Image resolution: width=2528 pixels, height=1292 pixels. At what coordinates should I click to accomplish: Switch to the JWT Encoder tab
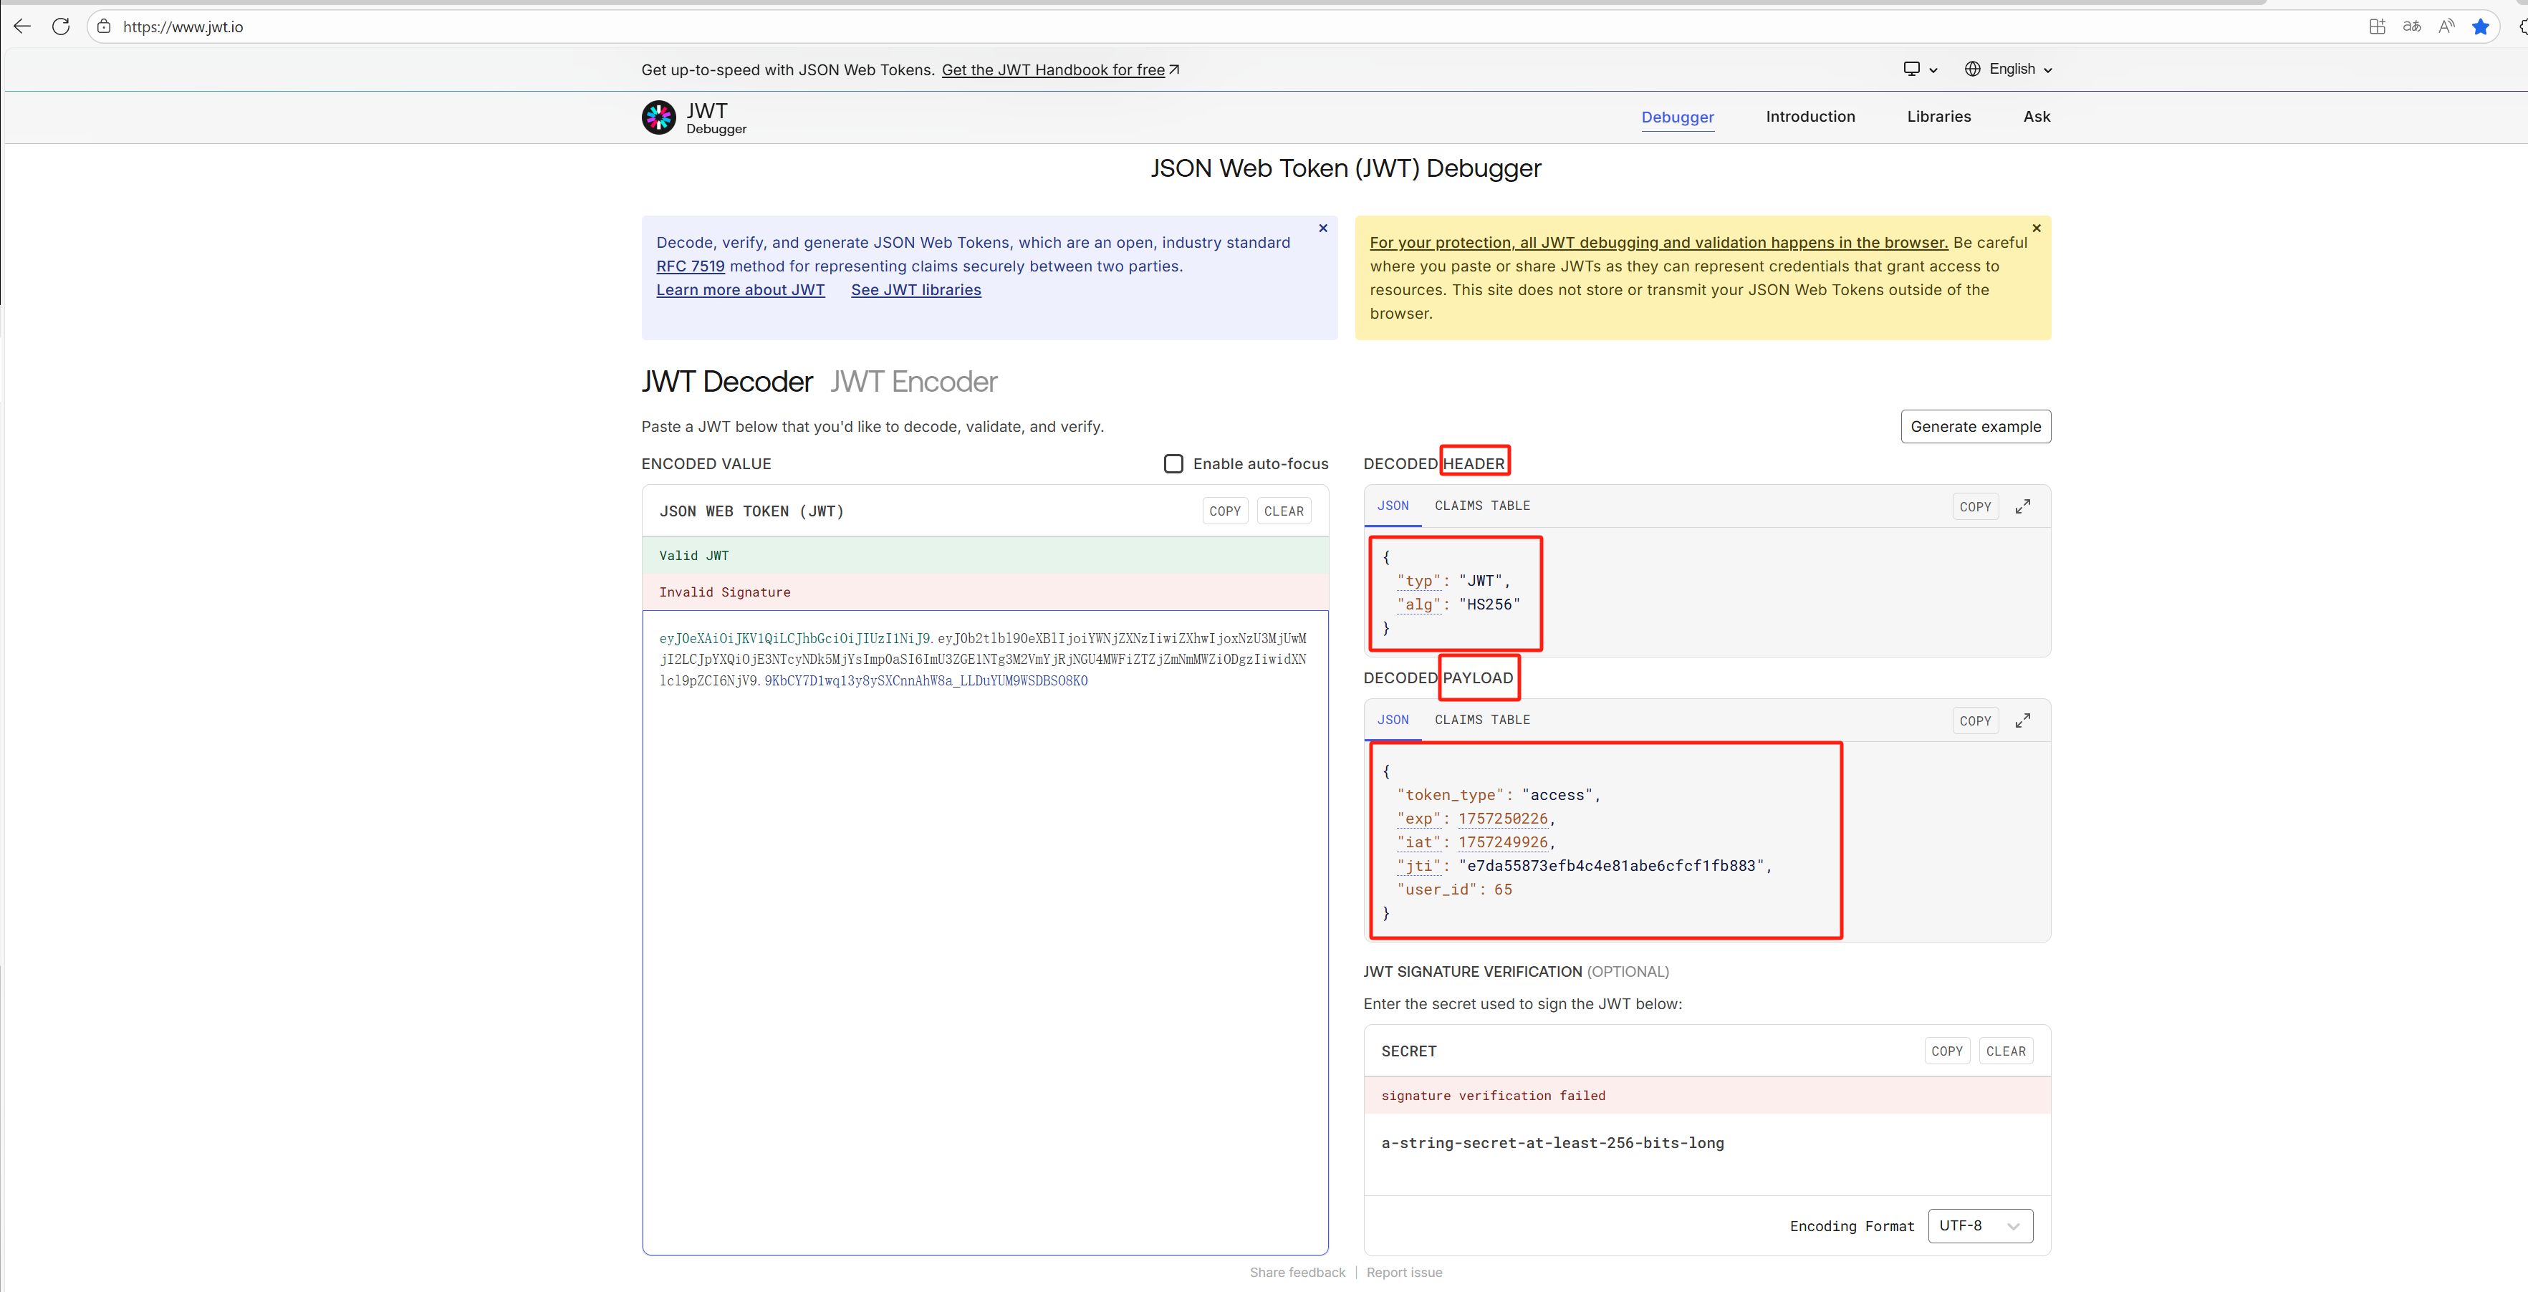click(913, 380)
